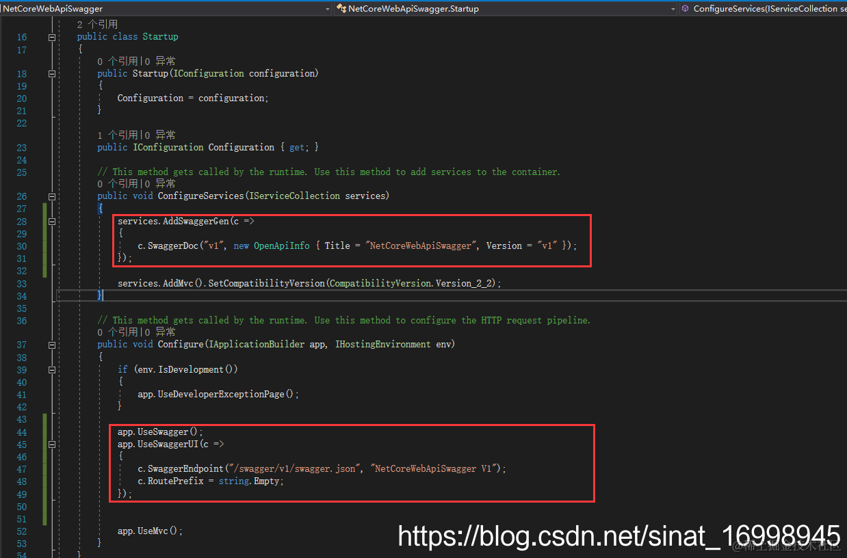Click the Version_2_2 enum value
847x558 pixels.
click(x=465, y=284)
